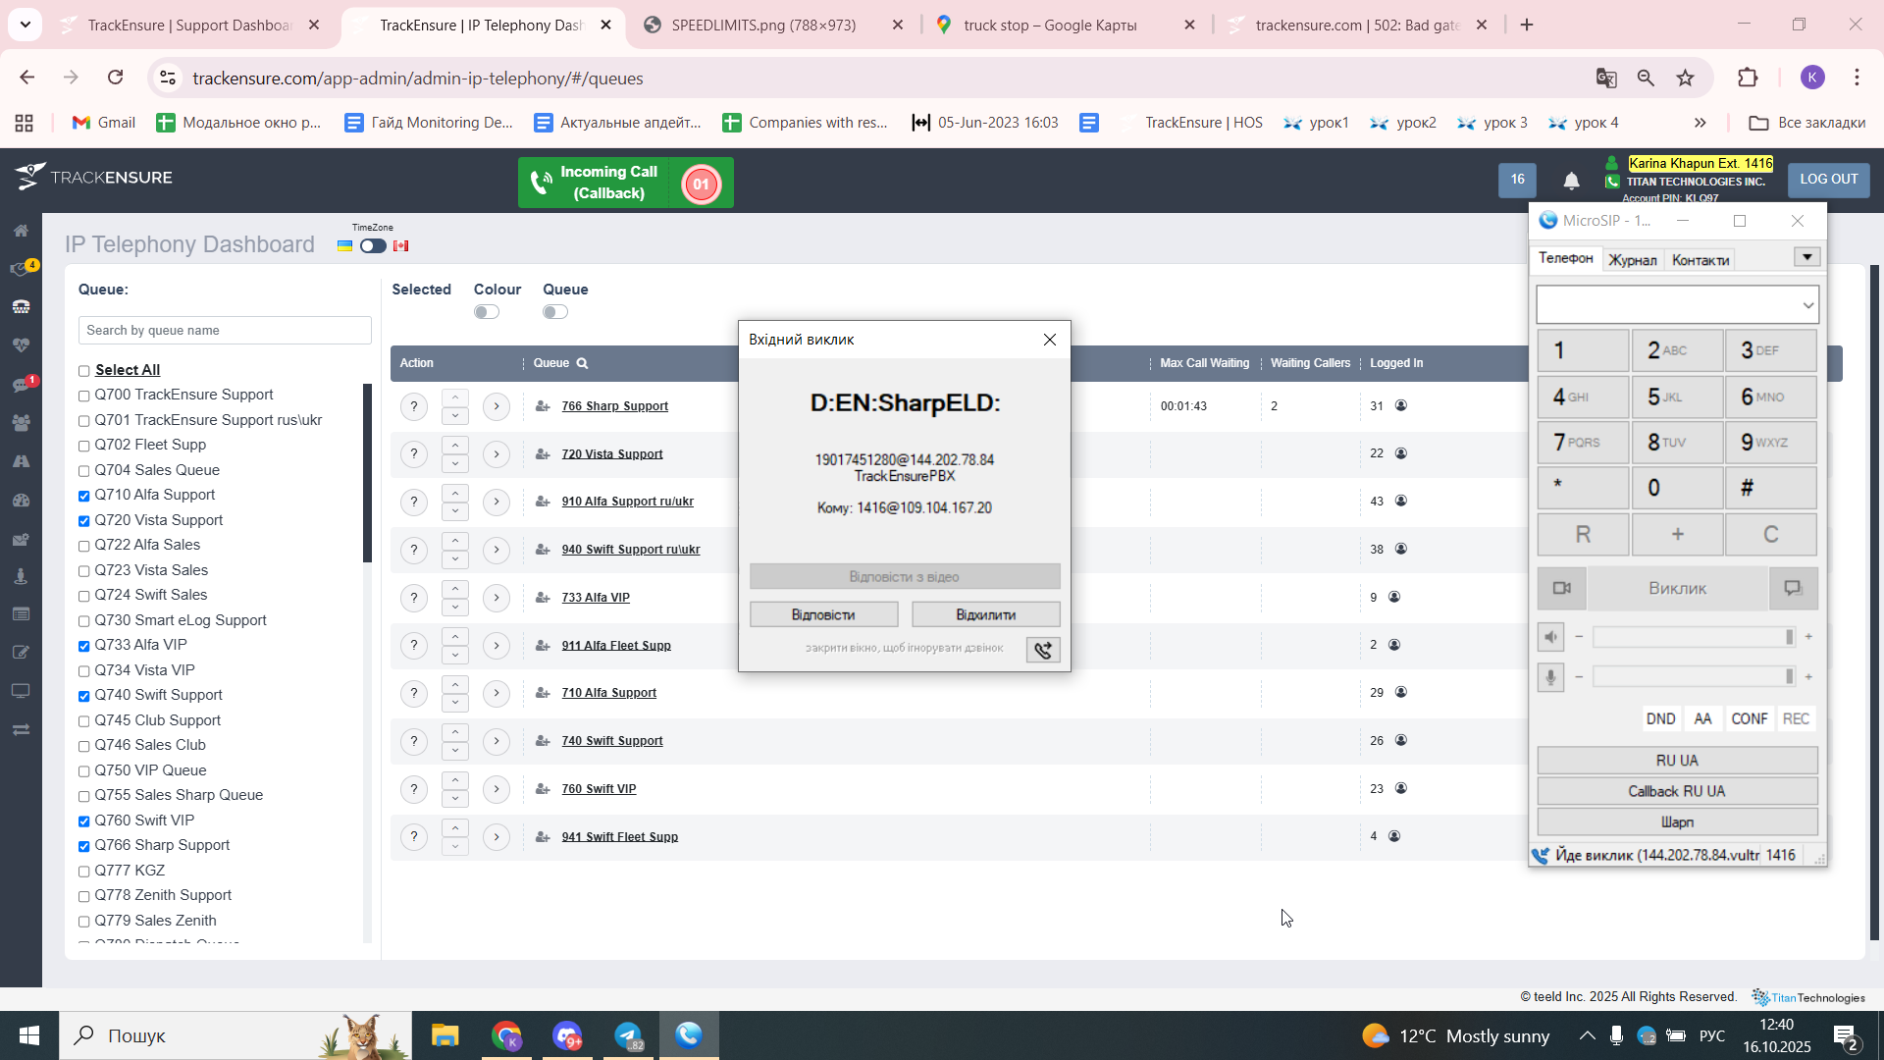Open Telegram from the Windows taskbar

click(628, 1035)
